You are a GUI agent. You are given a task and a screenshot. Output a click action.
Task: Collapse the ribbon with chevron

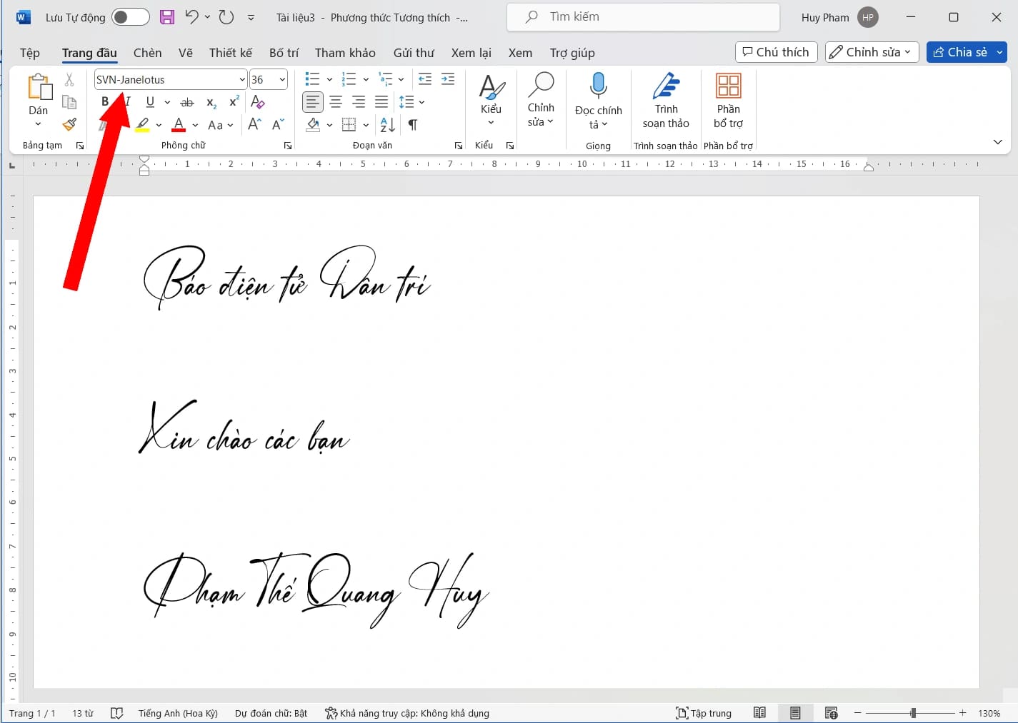(998, 142)
